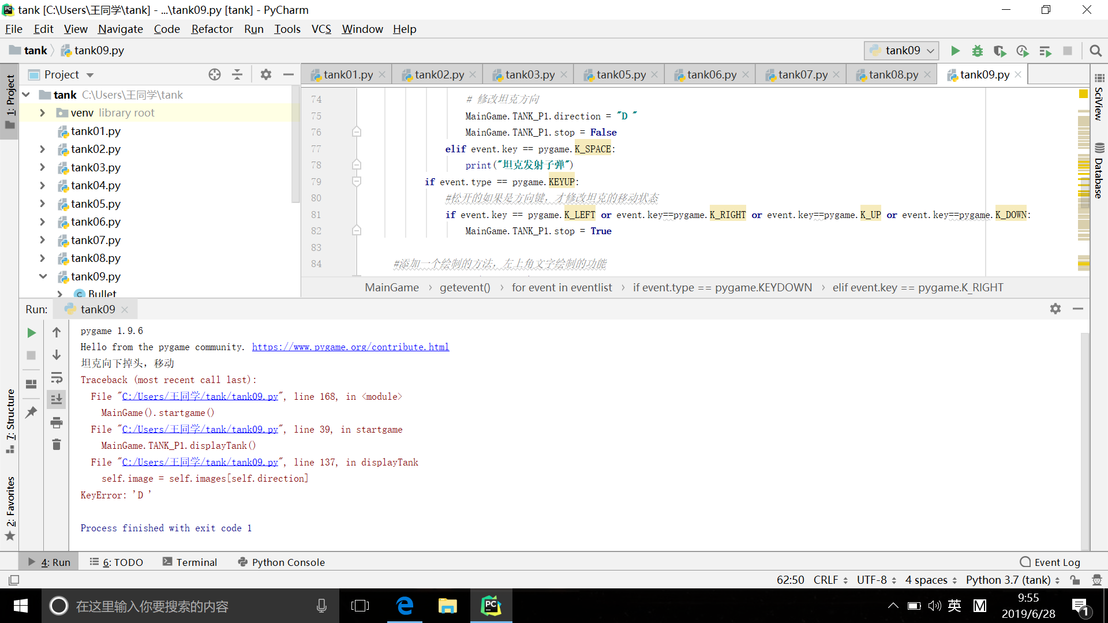Change UTF-8 file encoding in status bar
The height and width of the screenshot is (623, 1108).
coord(877,580)
